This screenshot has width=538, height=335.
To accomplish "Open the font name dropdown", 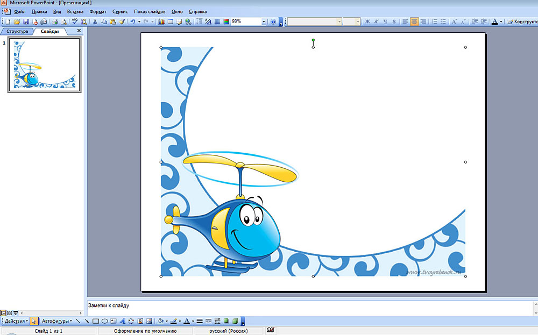I will pyautogui.click(x=339, y=22).
